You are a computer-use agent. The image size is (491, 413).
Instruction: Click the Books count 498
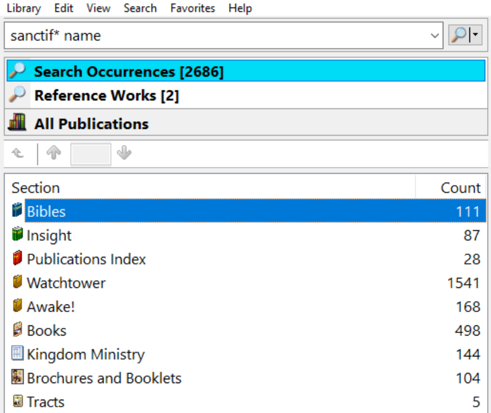[x=468, y=331]
